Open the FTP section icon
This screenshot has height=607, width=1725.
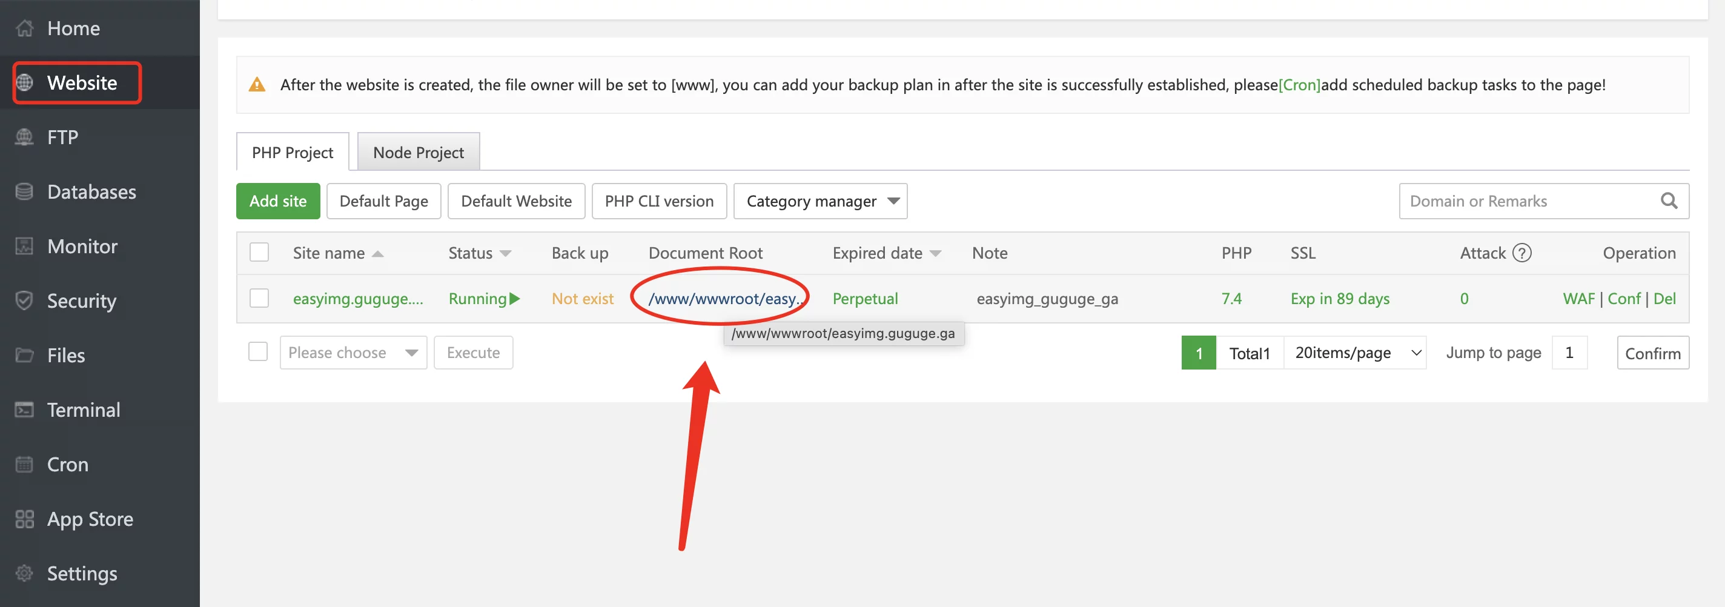tap(25, 138)
